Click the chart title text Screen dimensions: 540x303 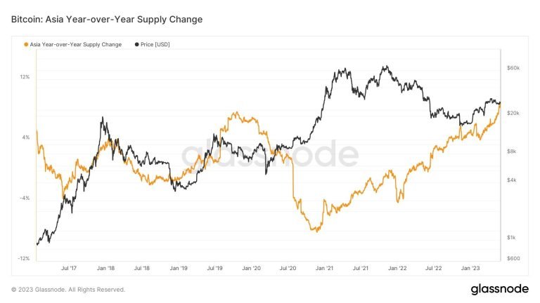107,19
